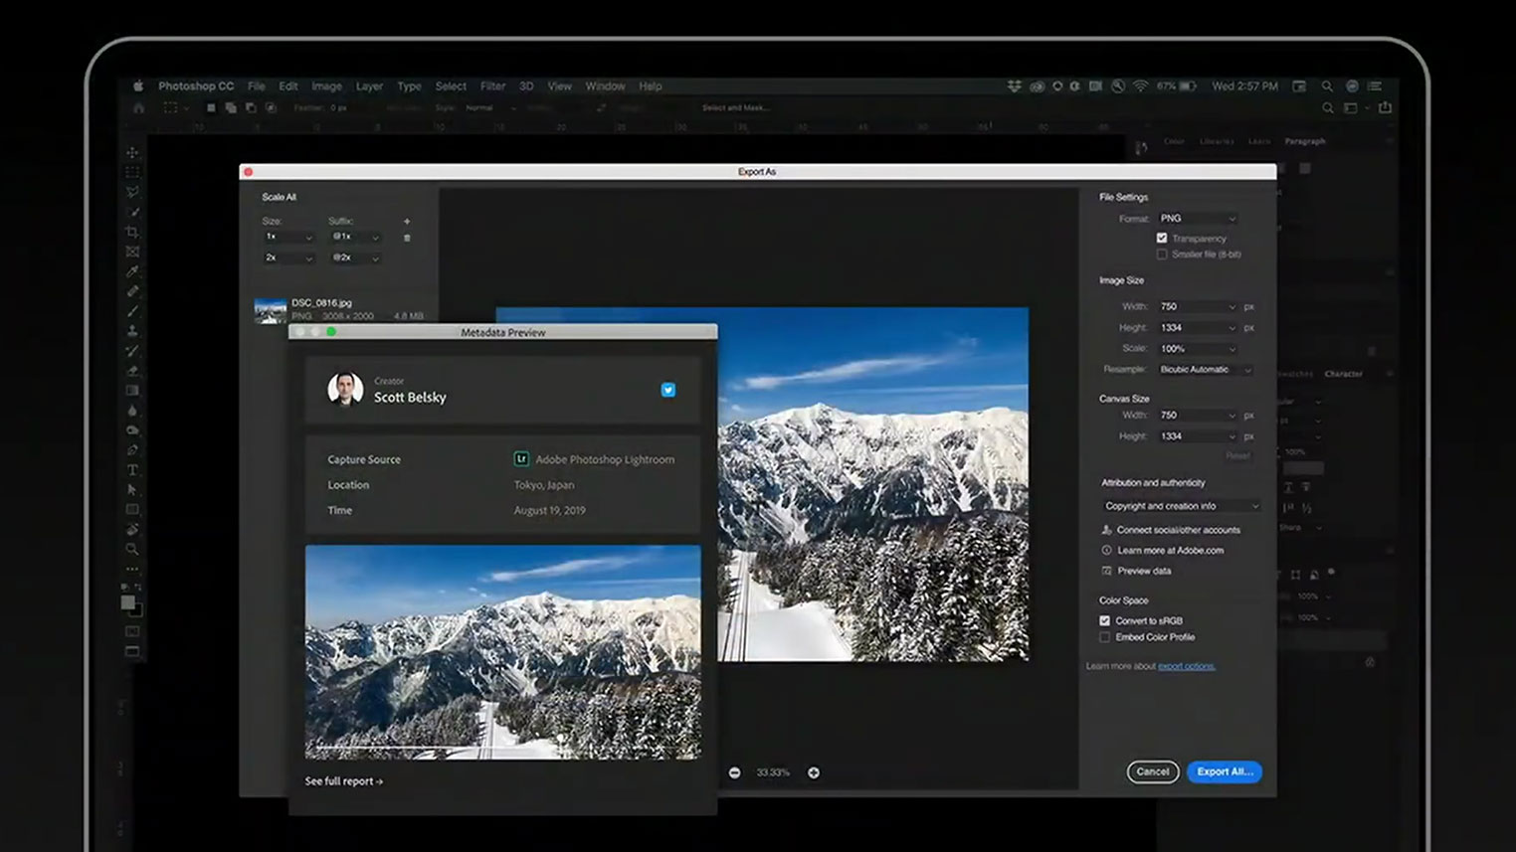
Task: Click the Export All button
Action: [x=1224, y=771]
